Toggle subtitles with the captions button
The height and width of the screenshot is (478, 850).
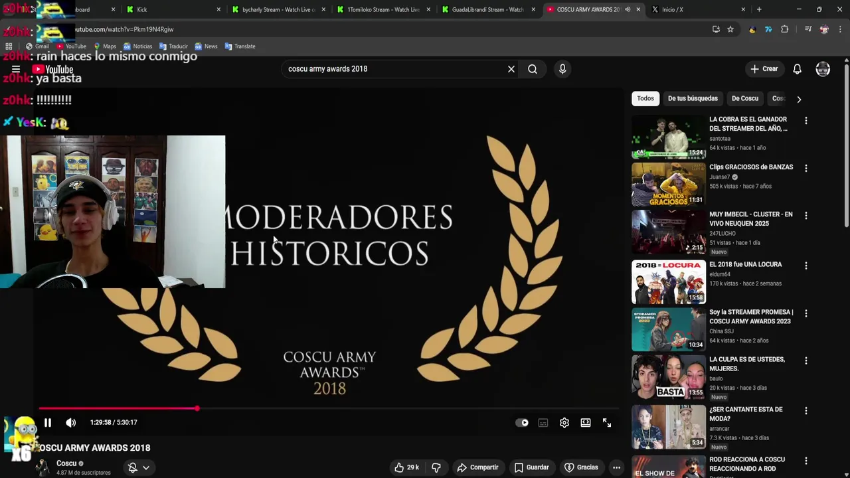543,423
